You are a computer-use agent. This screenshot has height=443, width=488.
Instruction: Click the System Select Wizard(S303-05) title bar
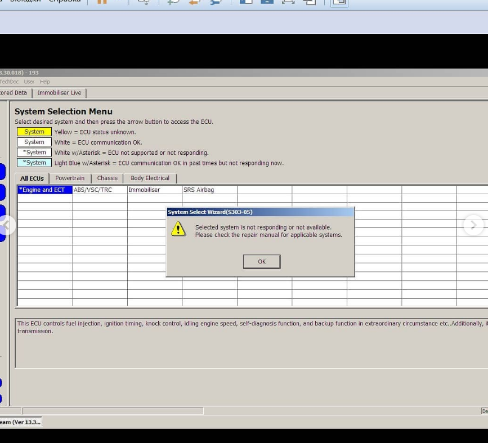[261, 212]
